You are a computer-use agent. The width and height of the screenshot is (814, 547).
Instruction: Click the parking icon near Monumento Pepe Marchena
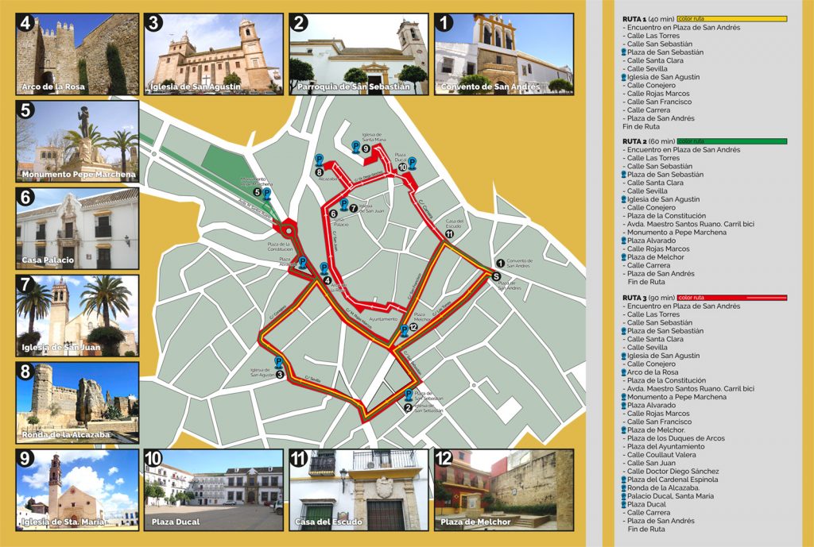(x=267, y=193)
